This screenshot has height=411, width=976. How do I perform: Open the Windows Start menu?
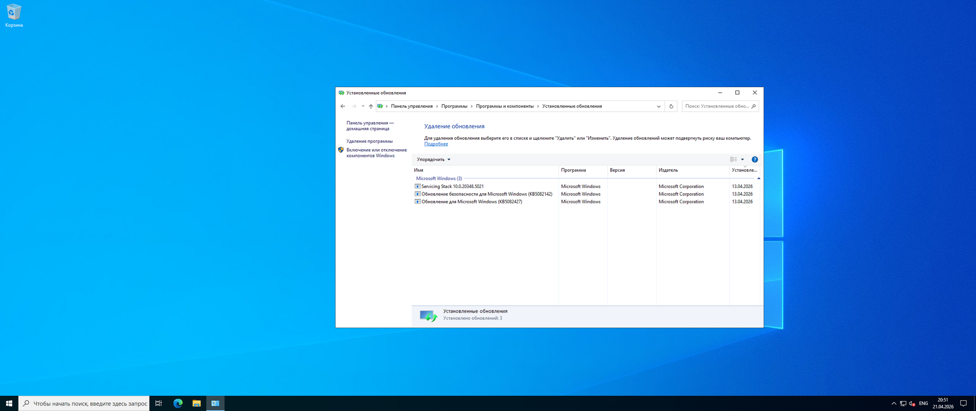tap(9, 403)
